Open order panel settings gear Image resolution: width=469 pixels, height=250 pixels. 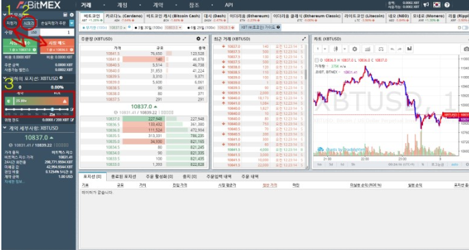[71, 14]
